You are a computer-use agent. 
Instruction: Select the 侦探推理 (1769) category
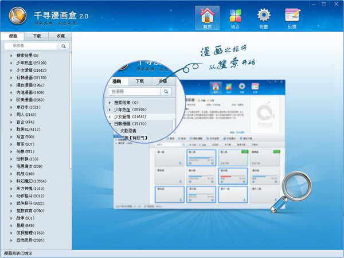pyautogui.click(x=30, y=233)
